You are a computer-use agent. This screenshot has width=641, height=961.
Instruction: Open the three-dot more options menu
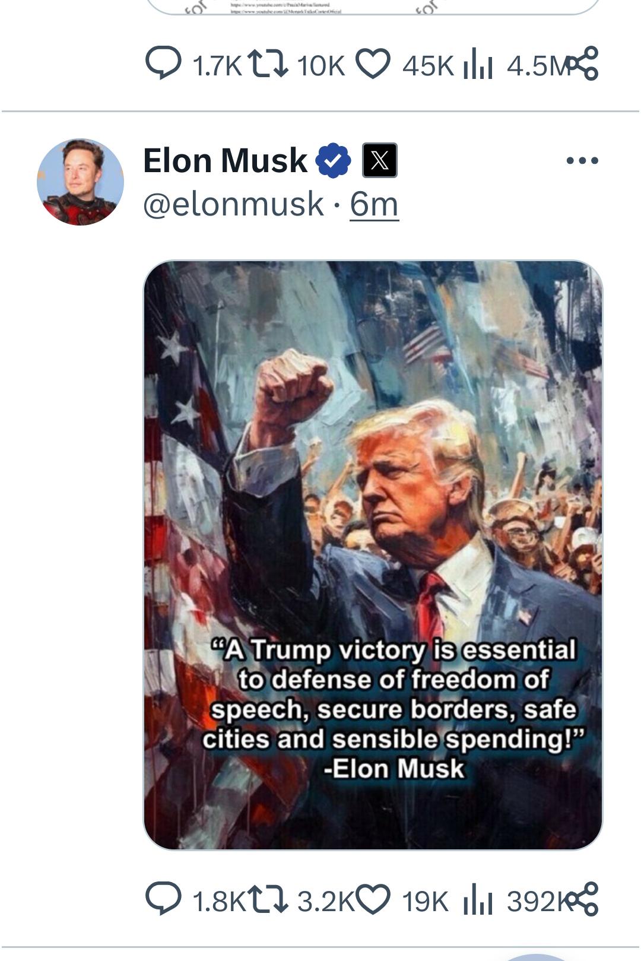[x=582, y=160]
